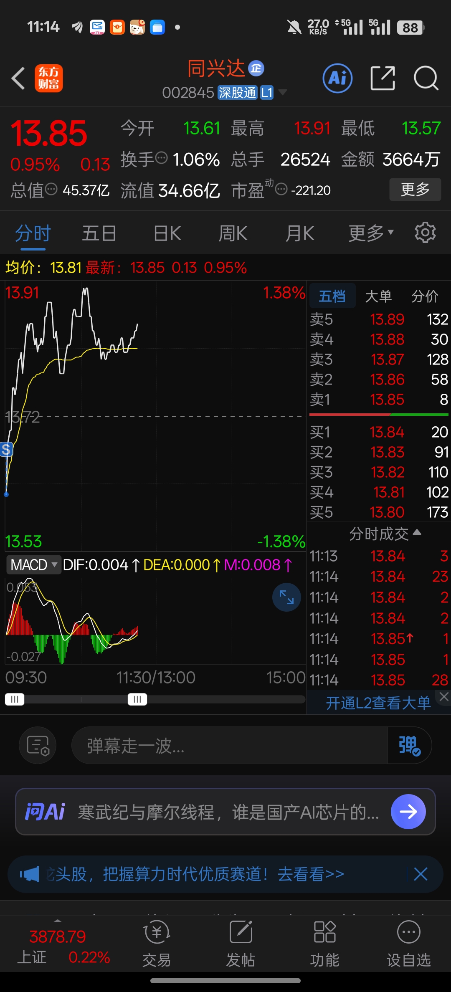
Task: Tap the blue 企 badge beside stock name
Action: click(x=256, y=68)
